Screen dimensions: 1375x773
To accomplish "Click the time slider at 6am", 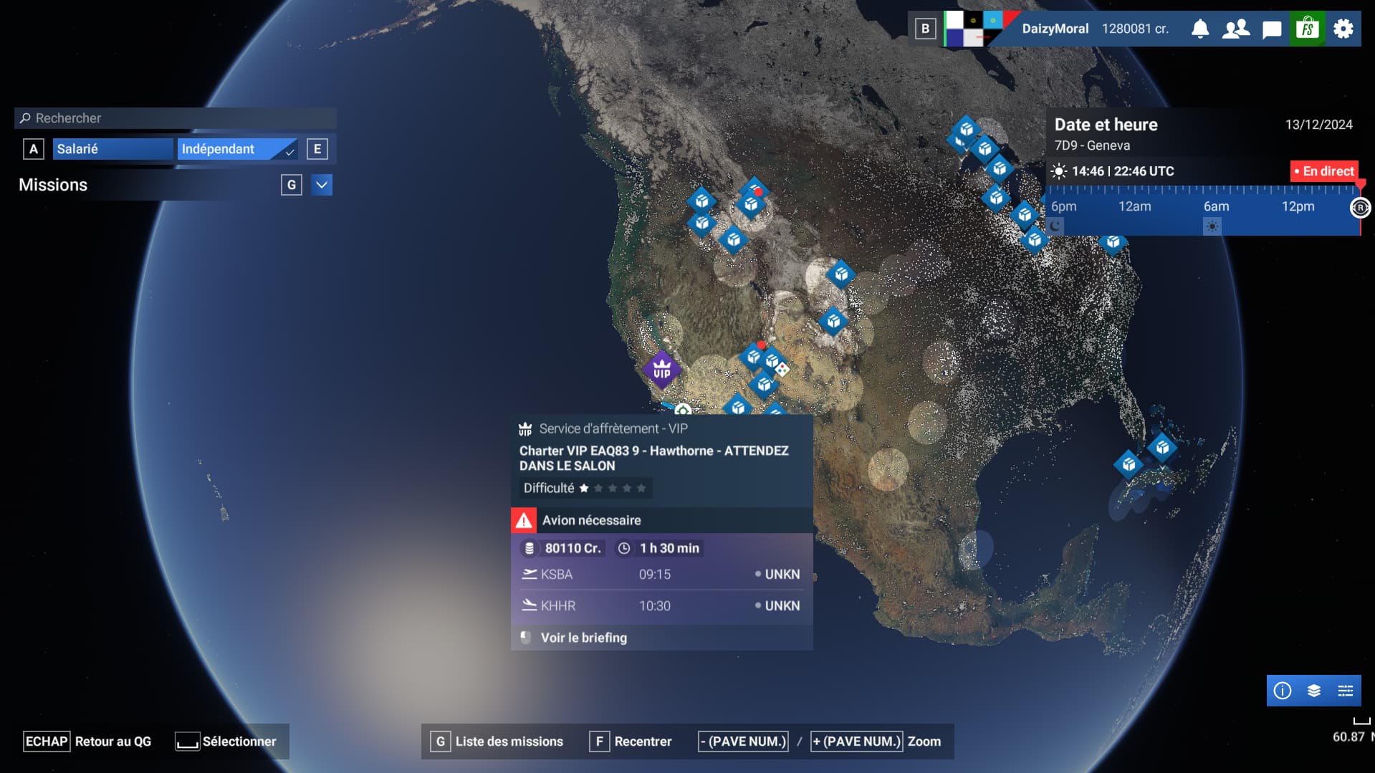I will [x=1217, y=206].
